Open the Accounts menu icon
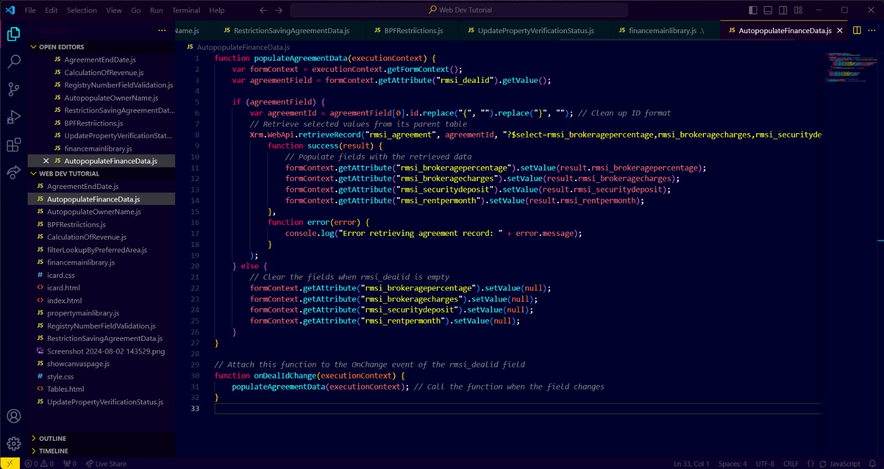Image resolution: width=884 pixels, height=469 pixels. tap(14, 416)
